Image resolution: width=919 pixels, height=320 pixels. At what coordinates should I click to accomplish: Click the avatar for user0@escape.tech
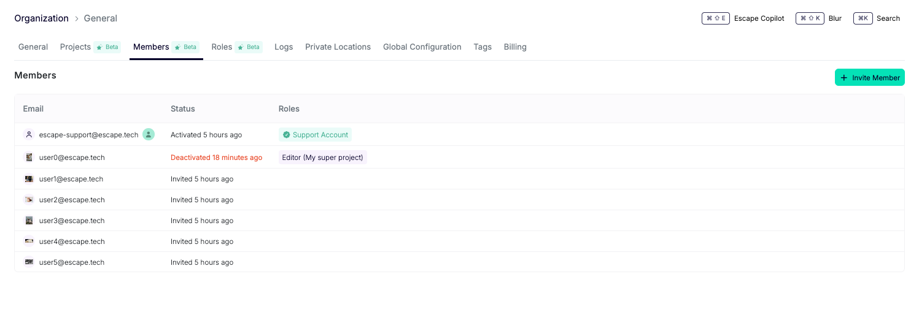click(x=29, y=158)
